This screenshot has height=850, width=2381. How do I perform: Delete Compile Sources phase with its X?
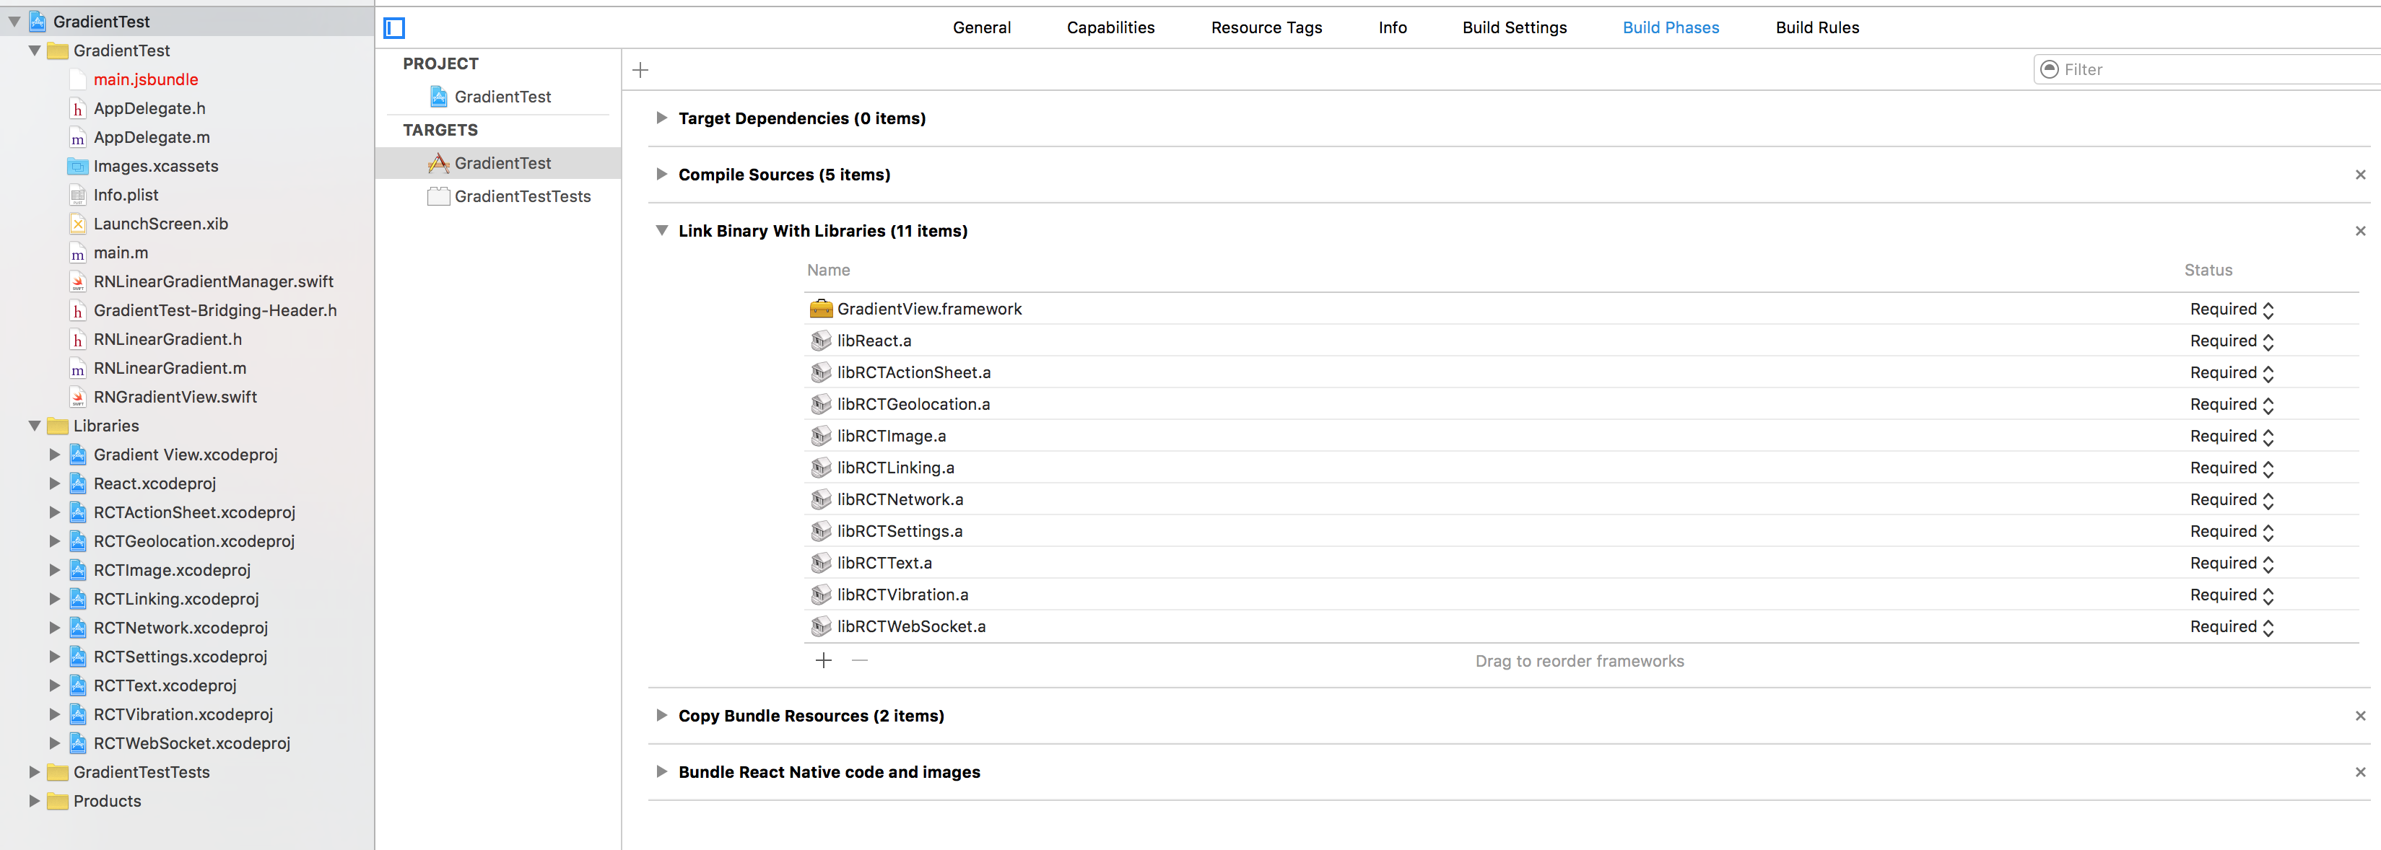point(2360,175)
